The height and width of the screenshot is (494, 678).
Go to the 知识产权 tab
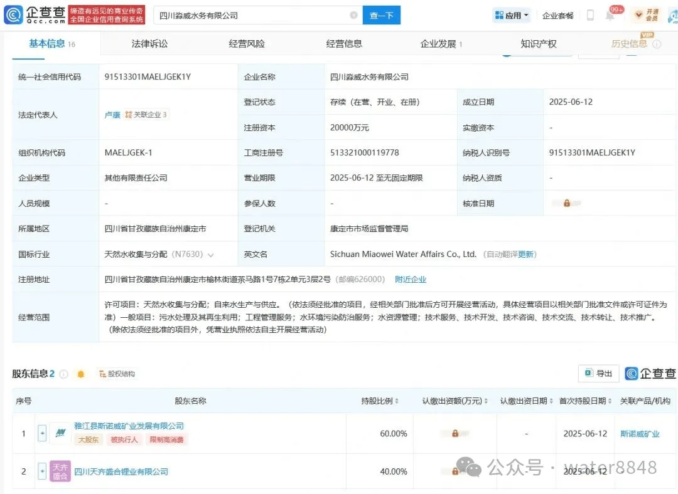[539, 44]
